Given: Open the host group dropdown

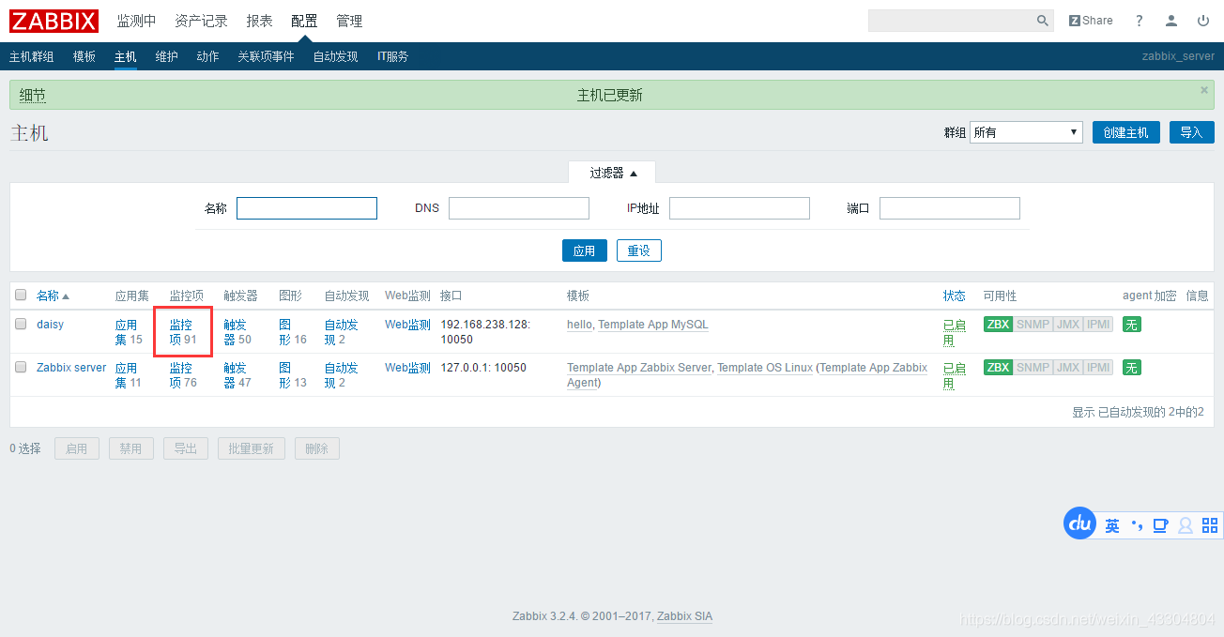Looking at the screenshot, I should click(1026, 132).
